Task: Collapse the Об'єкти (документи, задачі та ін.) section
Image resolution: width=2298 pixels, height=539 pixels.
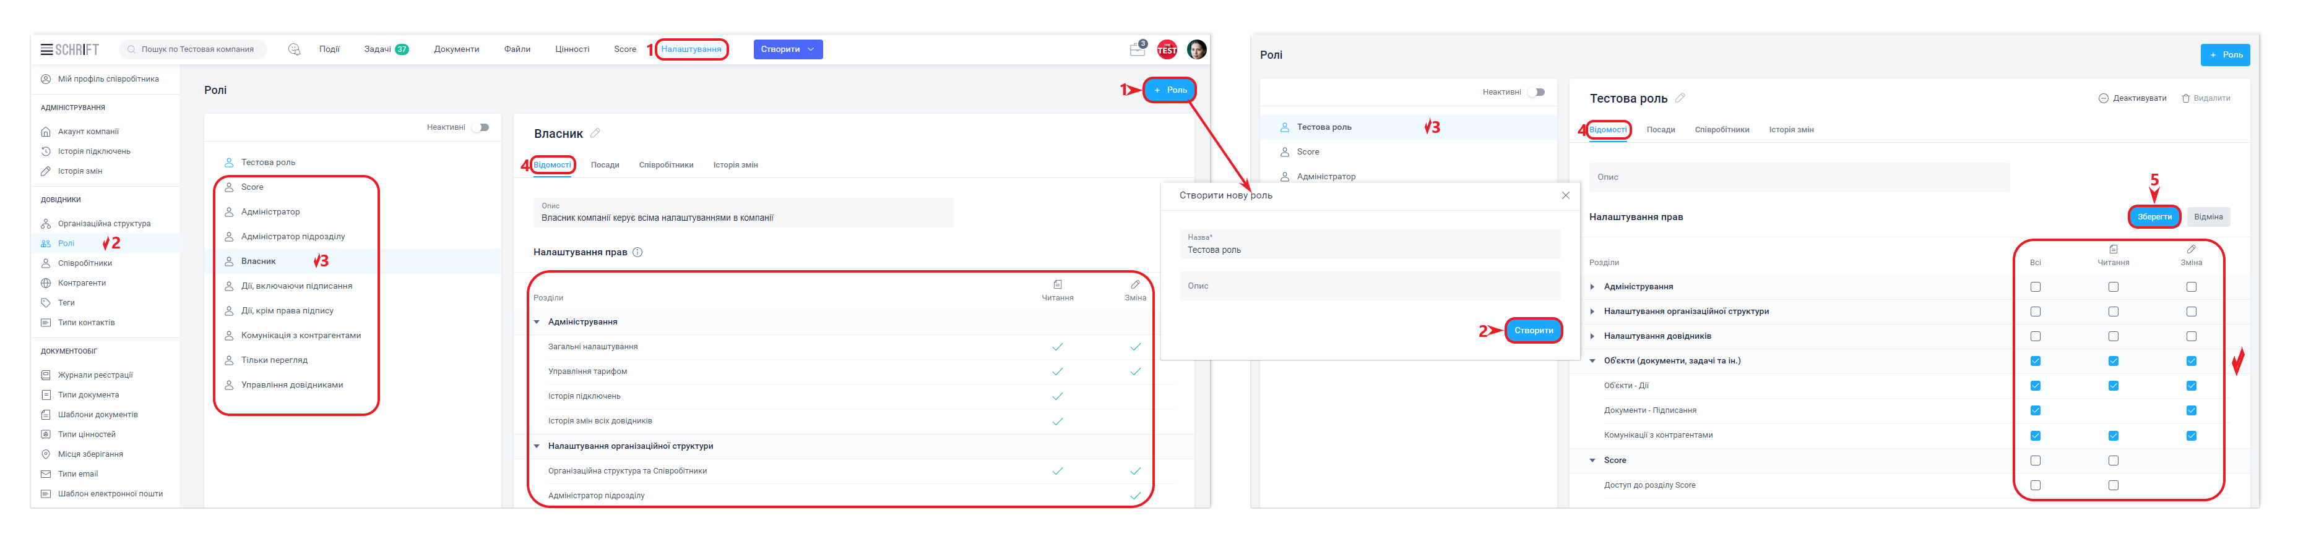Action: pos(1592,361)
